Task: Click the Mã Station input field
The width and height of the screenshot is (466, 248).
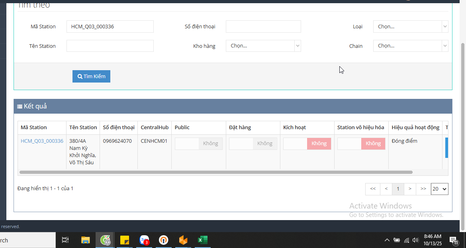Action: pyautogui.click(x=110, y=26)
